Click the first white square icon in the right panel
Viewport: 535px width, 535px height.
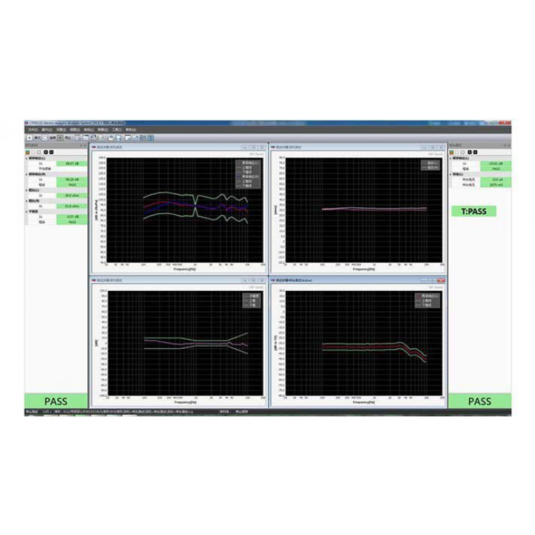click(x=457, y=152)
